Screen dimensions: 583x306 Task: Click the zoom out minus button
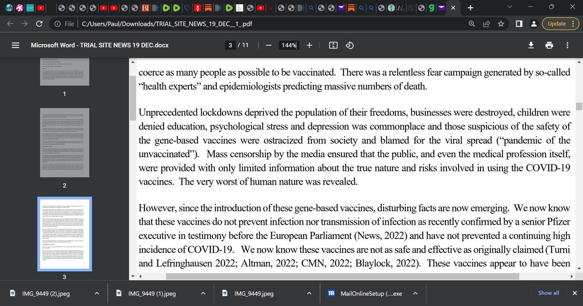point(268,45)
